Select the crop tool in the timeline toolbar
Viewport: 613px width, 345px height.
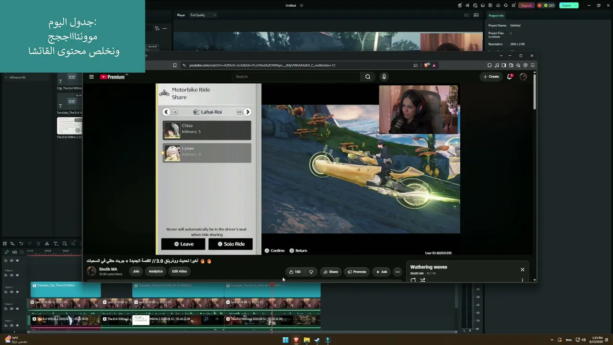point(65,243)
